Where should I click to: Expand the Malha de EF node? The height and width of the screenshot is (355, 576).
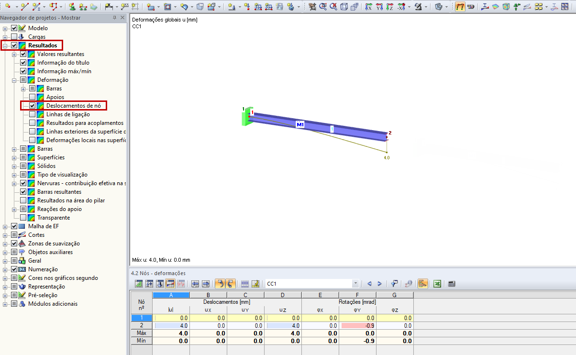5,226
